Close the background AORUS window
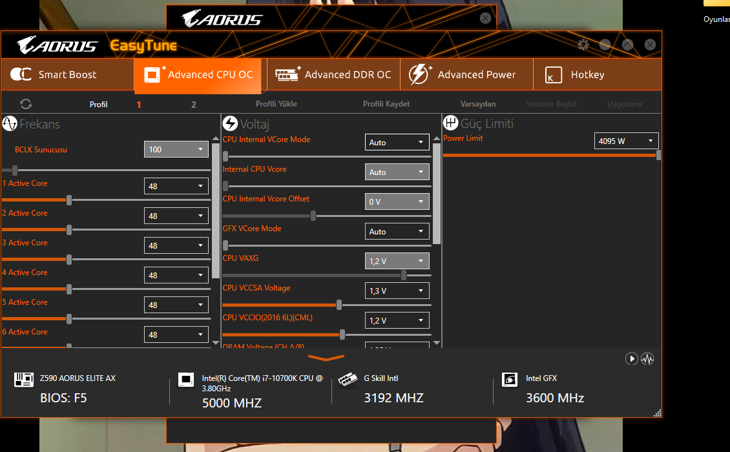730x452 pixels. 485,18
